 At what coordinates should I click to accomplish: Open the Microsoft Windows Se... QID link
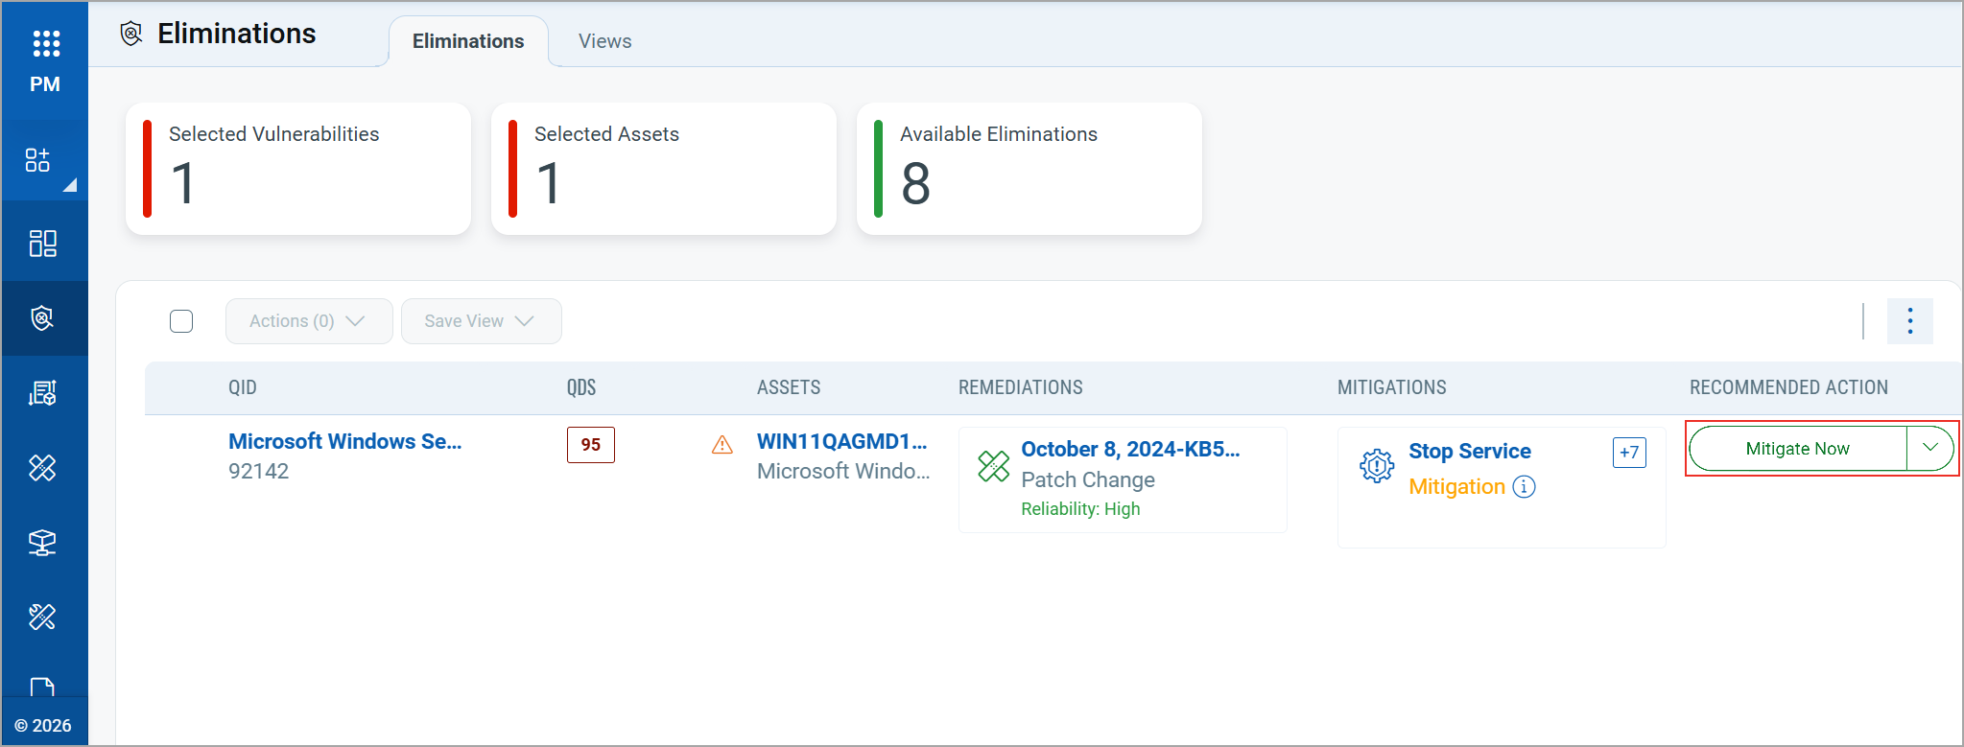(x=344, y=441)
